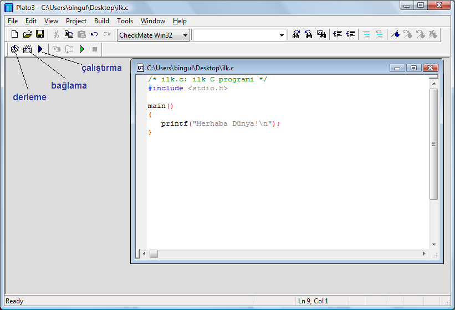Open the View menu
Image resolution: width=455 pixels, height=310 pixels.
point(51,21)
